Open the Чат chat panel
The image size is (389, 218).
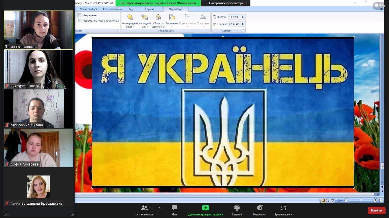pyautogui.click(x=174, y=210)
